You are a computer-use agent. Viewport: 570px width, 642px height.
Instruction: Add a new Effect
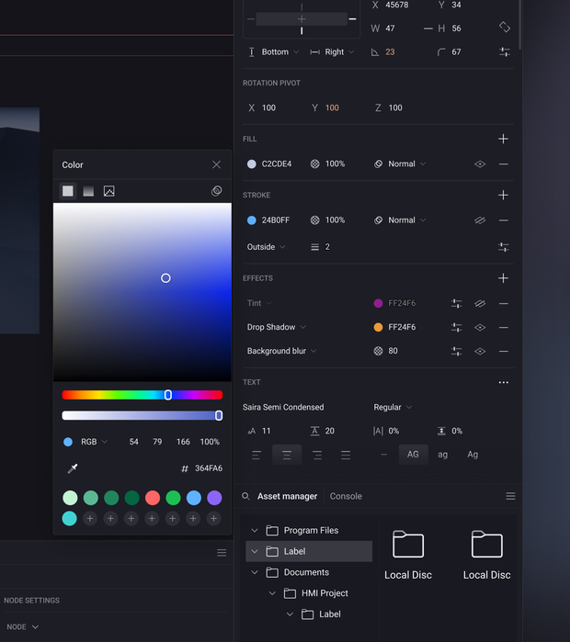pos(503,278)
